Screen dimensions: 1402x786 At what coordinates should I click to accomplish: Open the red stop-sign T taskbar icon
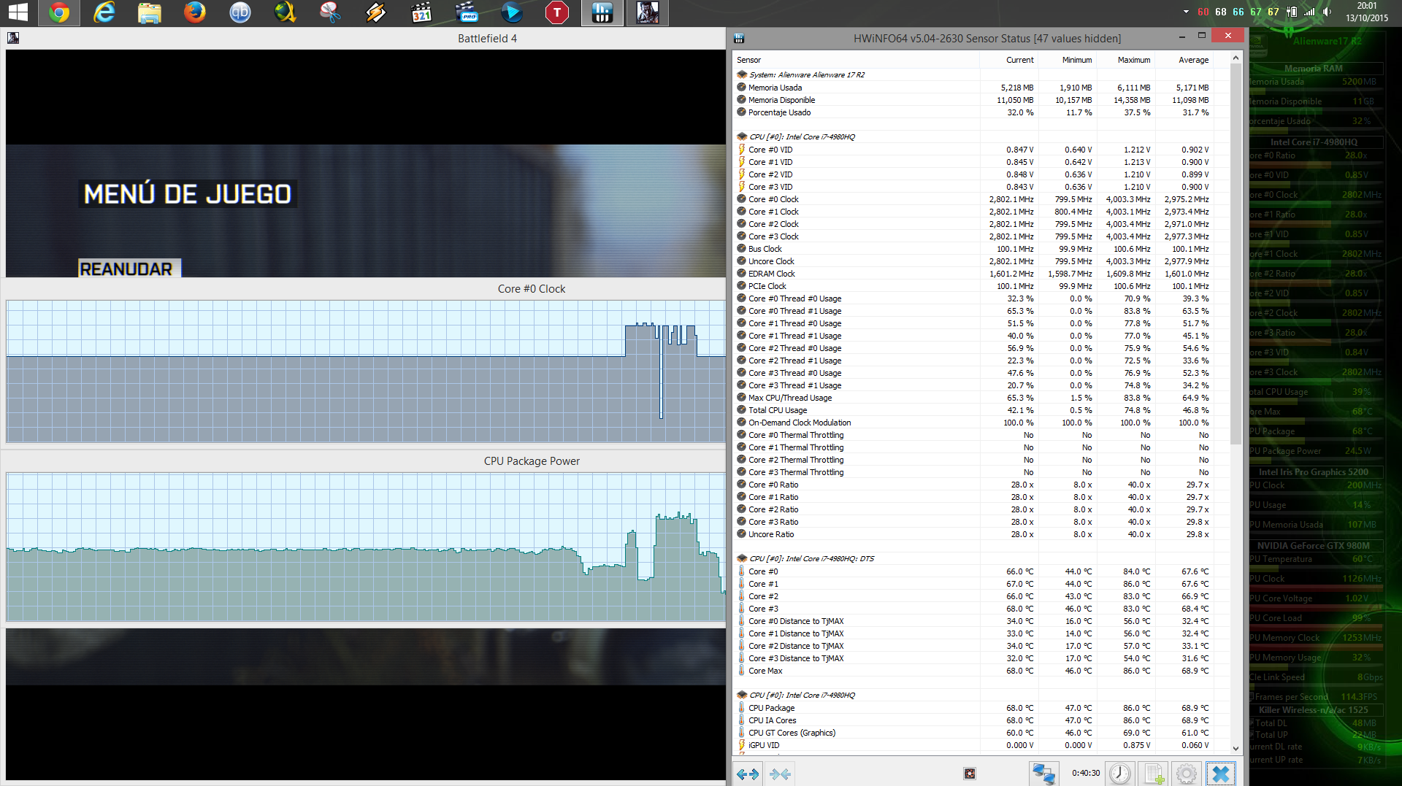tap(557, 12)
